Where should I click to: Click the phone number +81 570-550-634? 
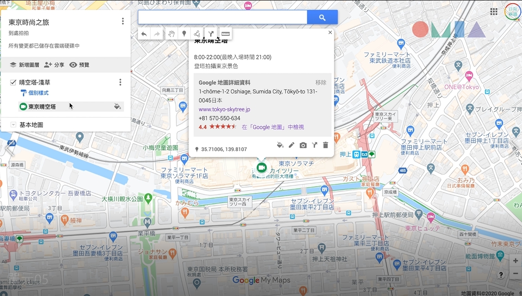click(x=219, y=118)
